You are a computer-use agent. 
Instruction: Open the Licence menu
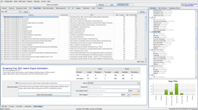[43, 1]
